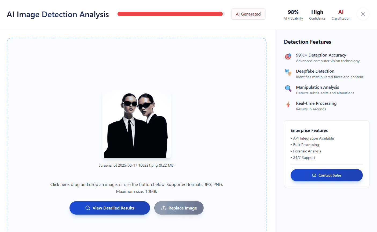Close the analysis panel with X icon
Viewport: 377px width, 232px height.
point(363,14)
